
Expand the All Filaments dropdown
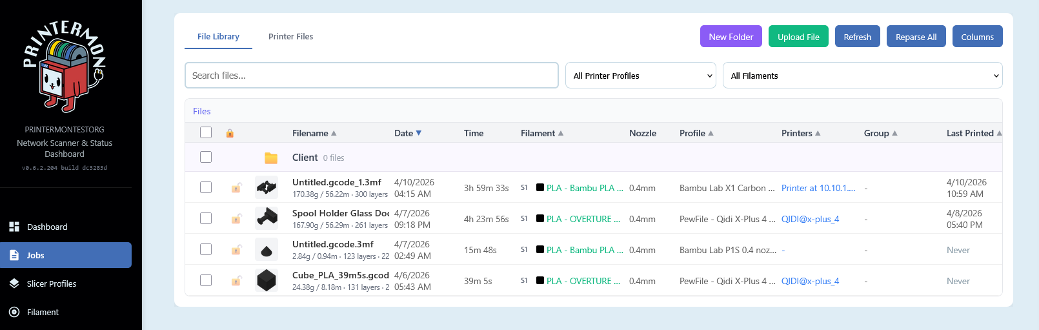(x=862, y=76)
